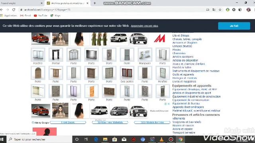The image size is (255, 143).
Task: Open the Livres et magazines category
Action: coord(184,82)
